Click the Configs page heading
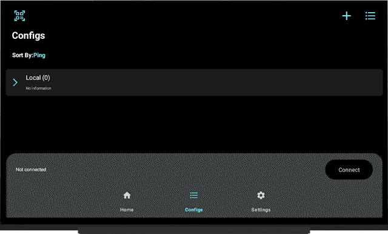Viewport: 388px width, 234px height. (28, 36)
